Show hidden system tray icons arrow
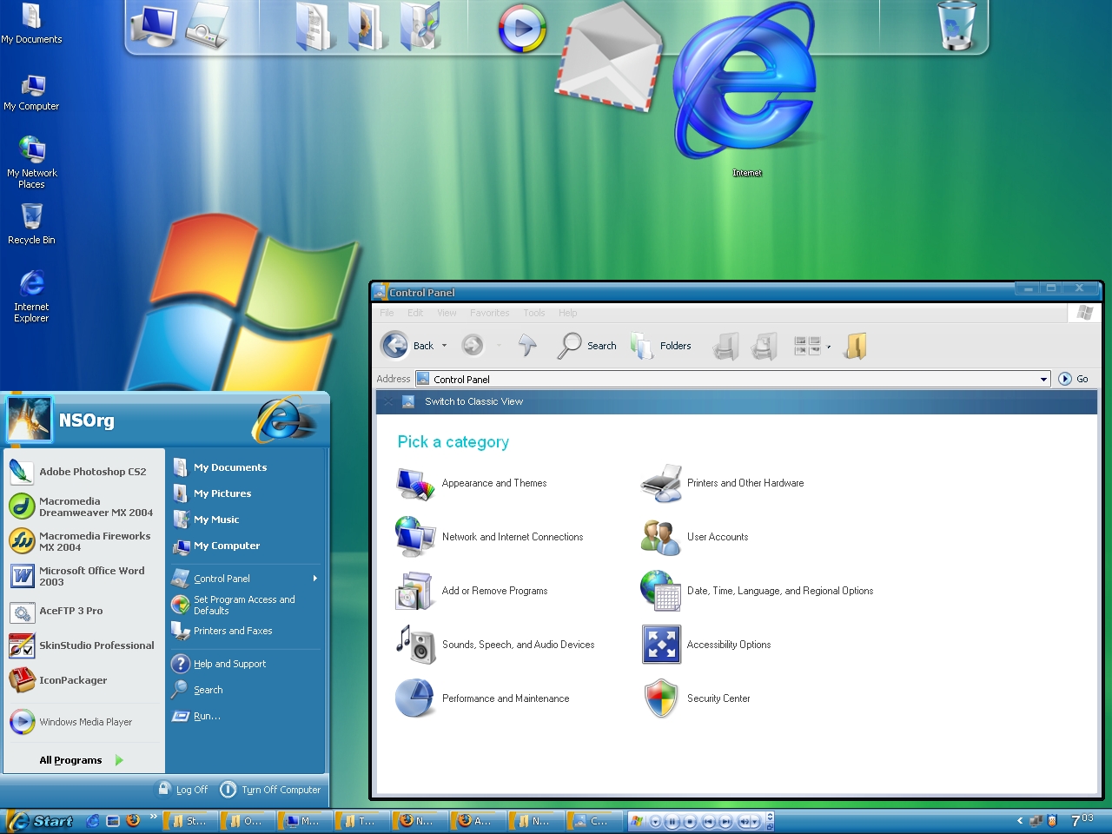 [1020, 820]
